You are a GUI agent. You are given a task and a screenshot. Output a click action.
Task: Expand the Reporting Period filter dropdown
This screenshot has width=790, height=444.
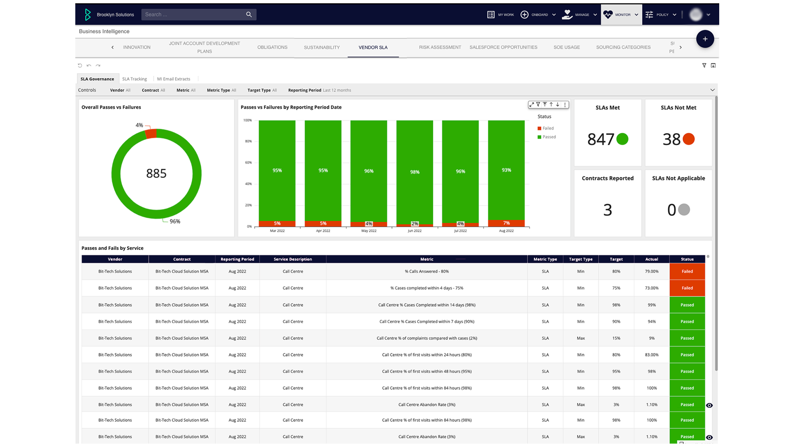337,90
